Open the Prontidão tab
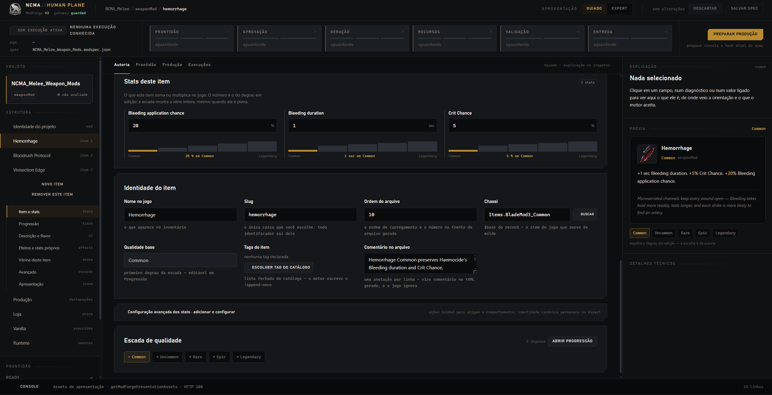 (146, 65)
